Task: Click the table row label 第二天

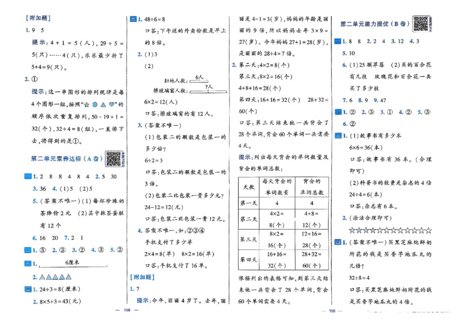Action: point(249,219)
